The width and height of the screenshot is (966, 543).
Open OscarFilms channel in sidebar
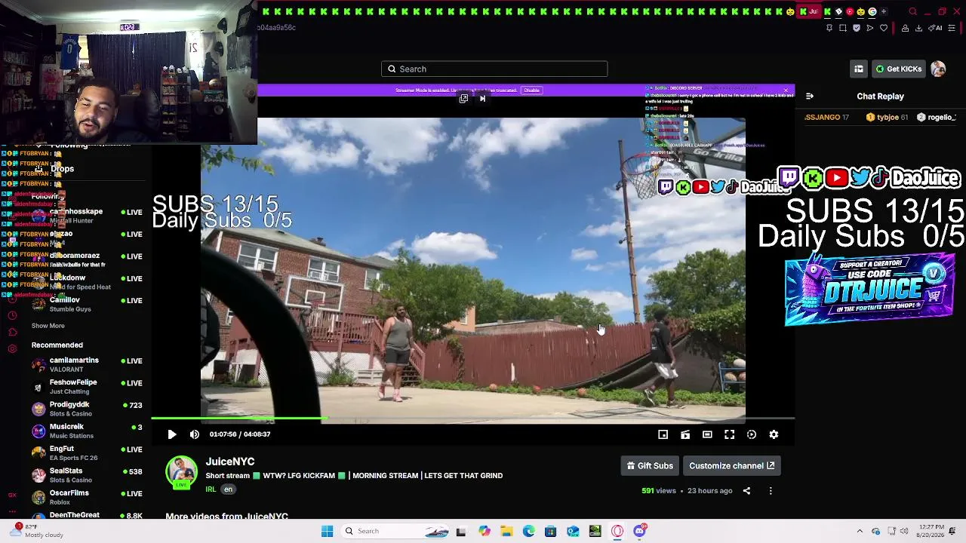(87, 497)
